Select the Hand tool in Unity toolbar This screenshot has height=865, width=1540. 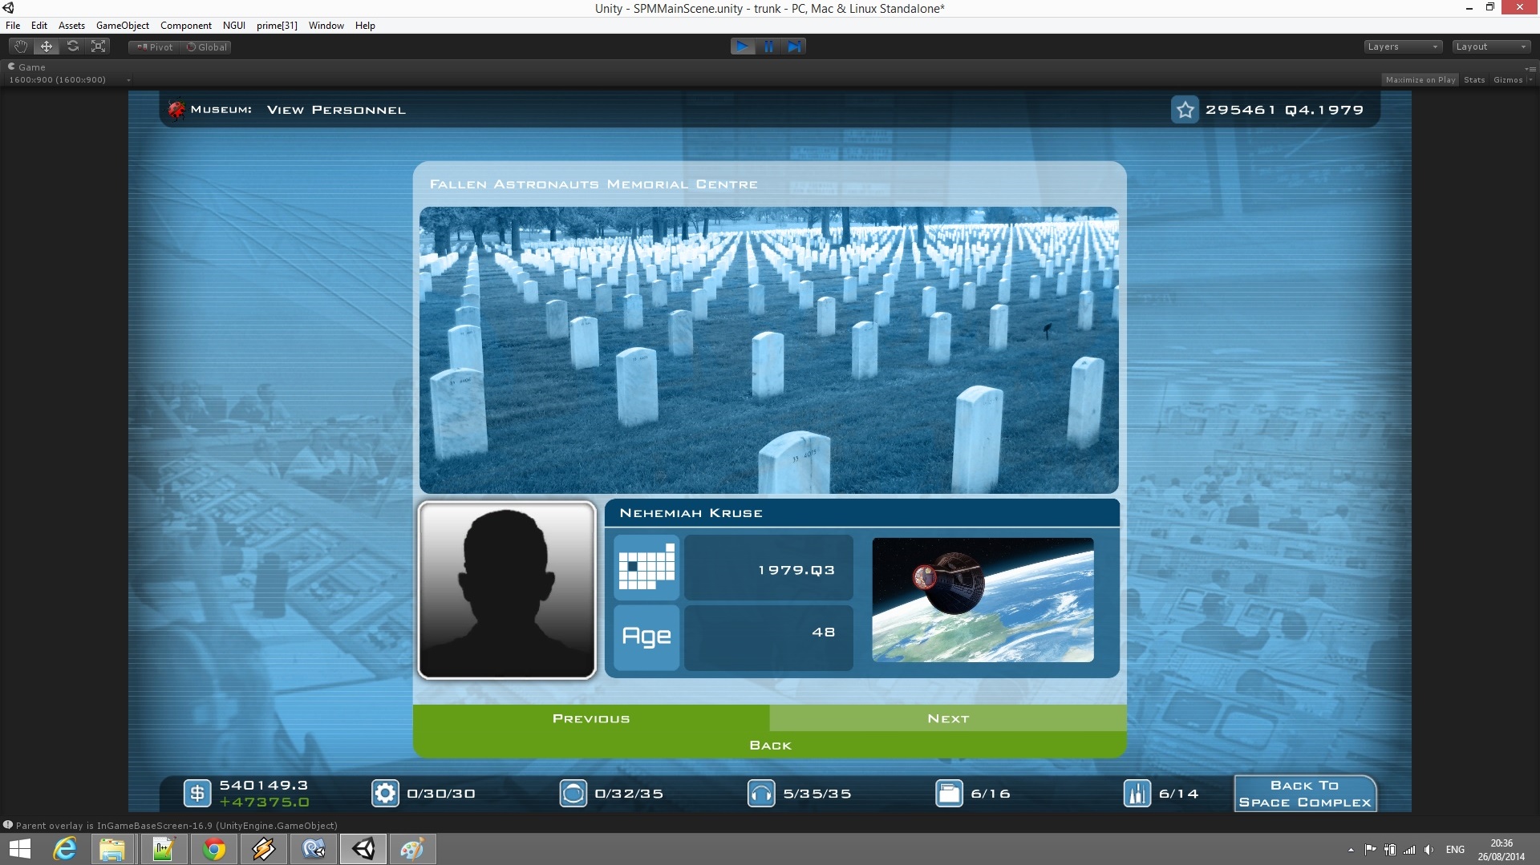click(21, 46)
